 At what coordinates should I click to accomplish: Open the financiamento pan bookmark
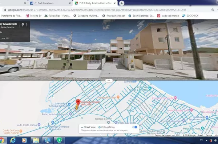[114, 16]
